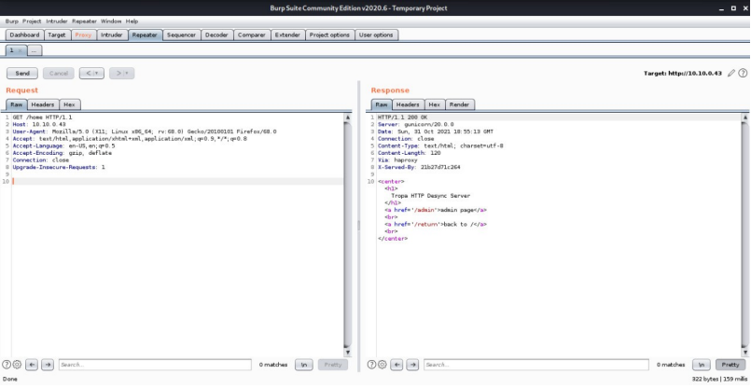Open the Repeater help question mark icon
The width and height of the screenshot is (751, 388).
click(x=743, y=73)
